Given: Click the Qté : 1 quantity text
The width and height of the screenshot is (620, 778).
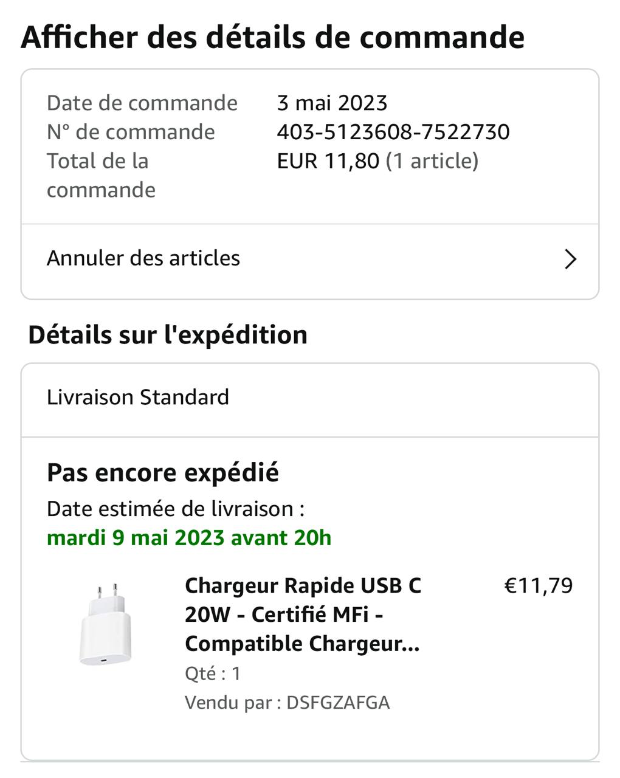Looking at the screenshot, I should pyautogui.click(x=213, y=673).
